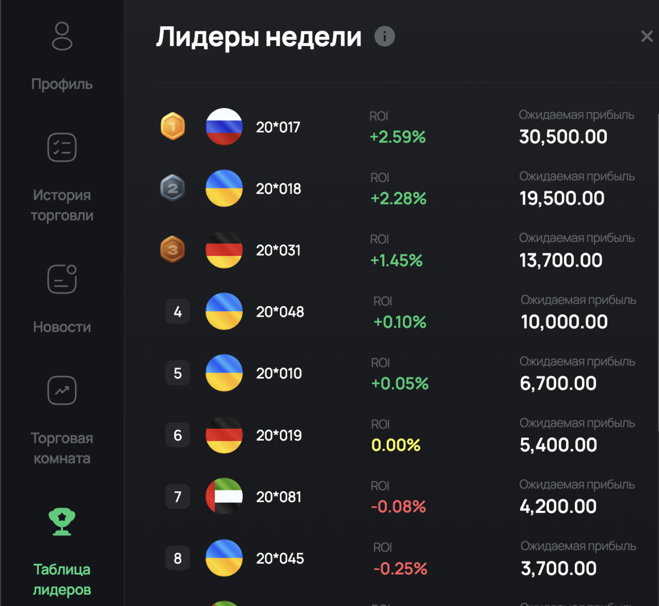Click the German flag avatar of trader 20*031
The width and height of the screenshot is (659, 606).
click(224, 250)
